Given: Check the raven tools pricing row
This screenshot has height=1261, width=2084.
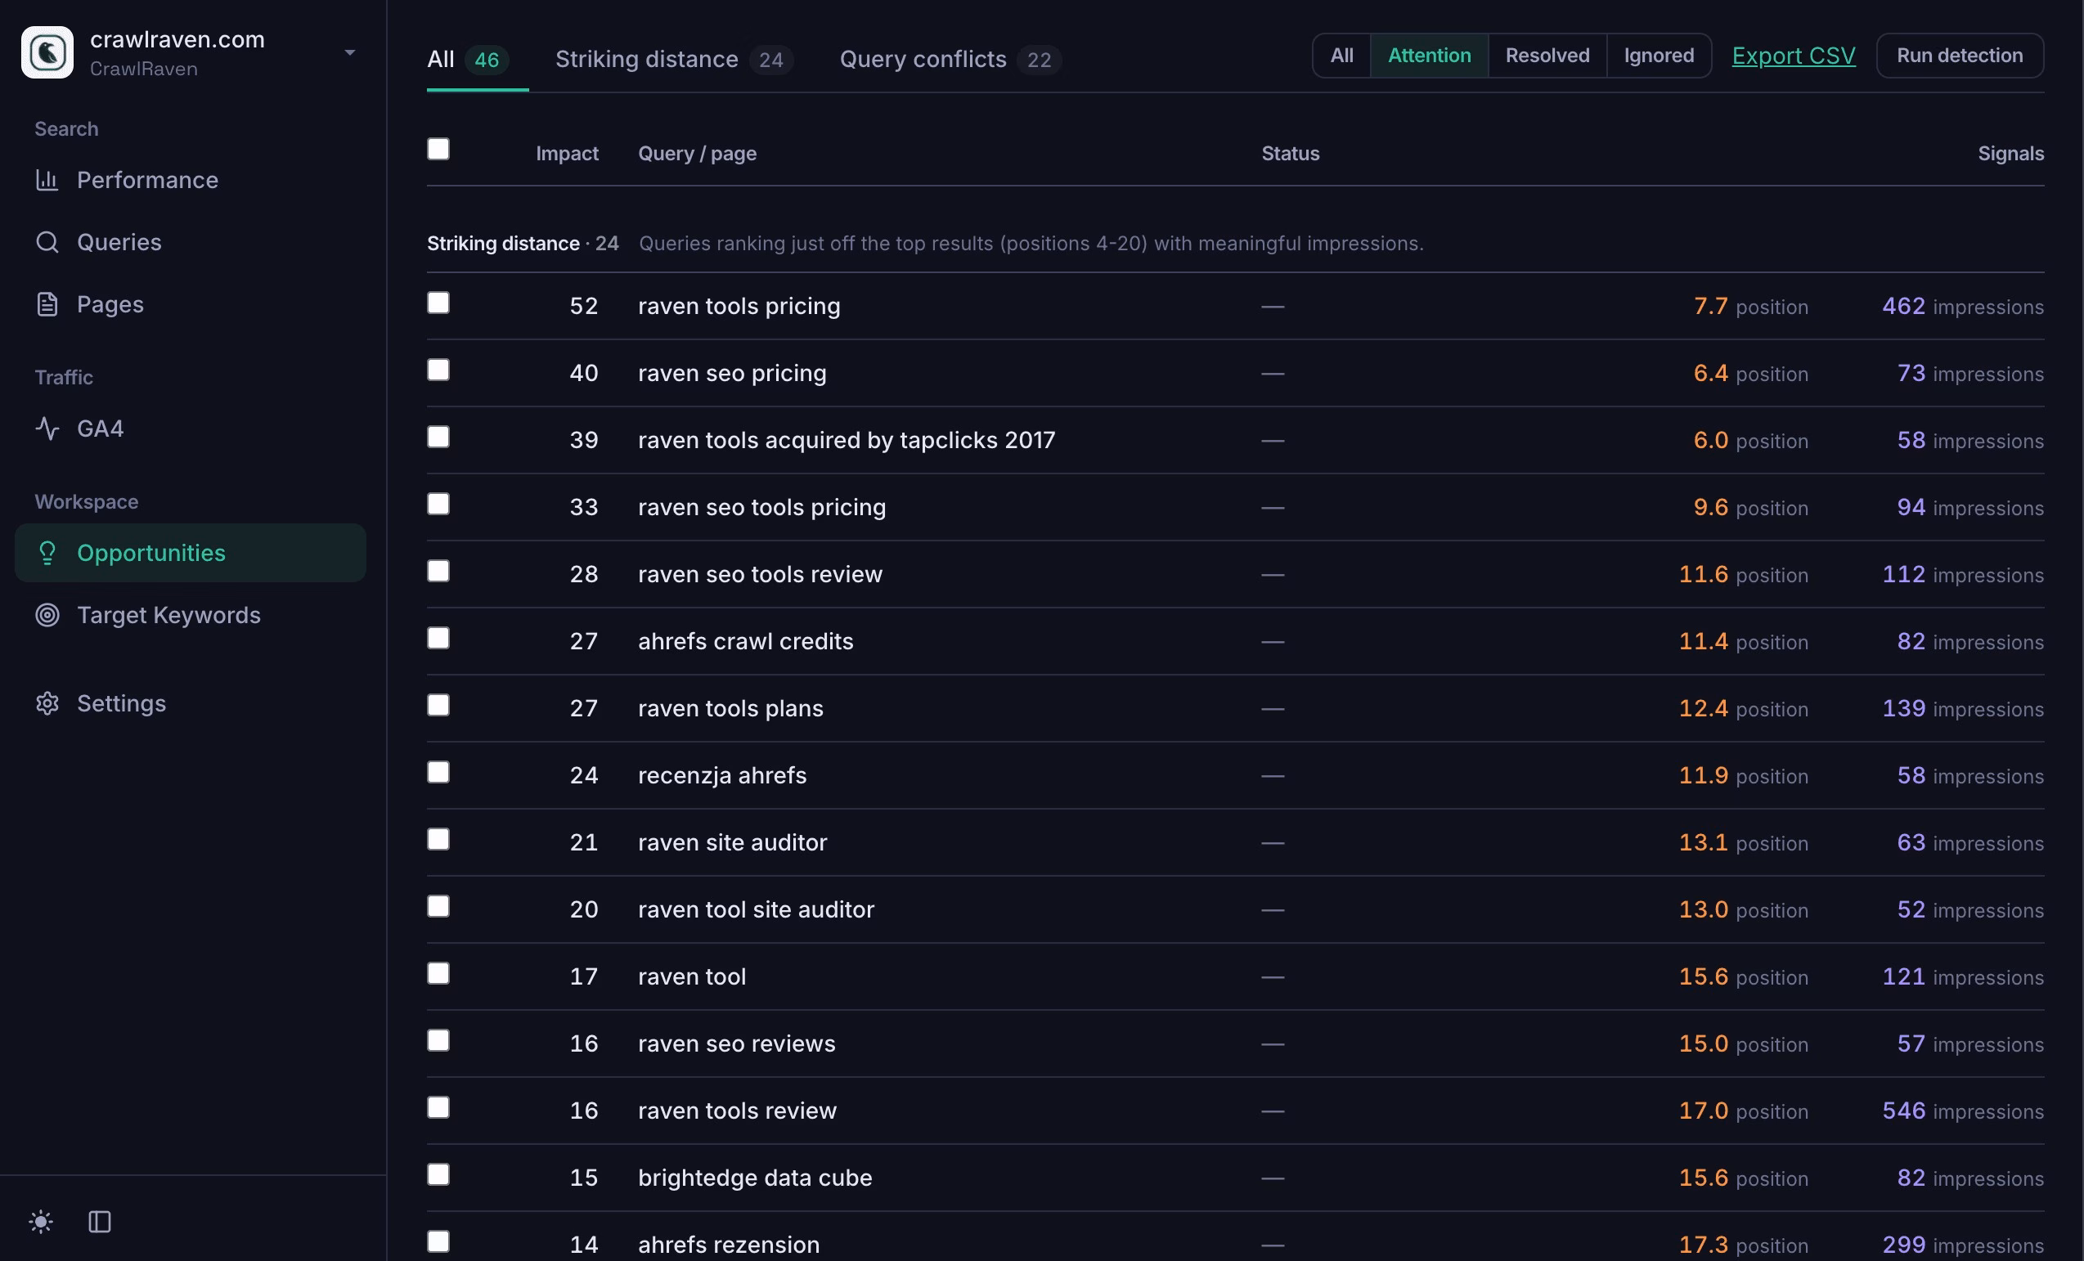Looking at the screenshot, I should [x=438, y=303].
